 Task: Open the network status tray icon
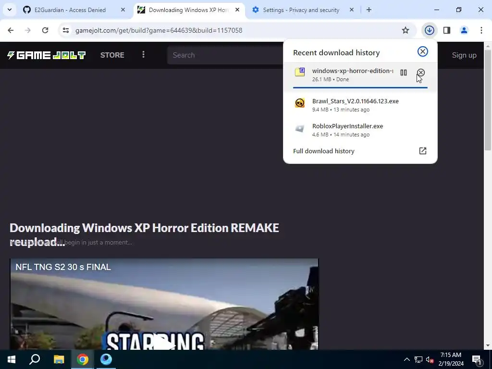click(418, 359)
